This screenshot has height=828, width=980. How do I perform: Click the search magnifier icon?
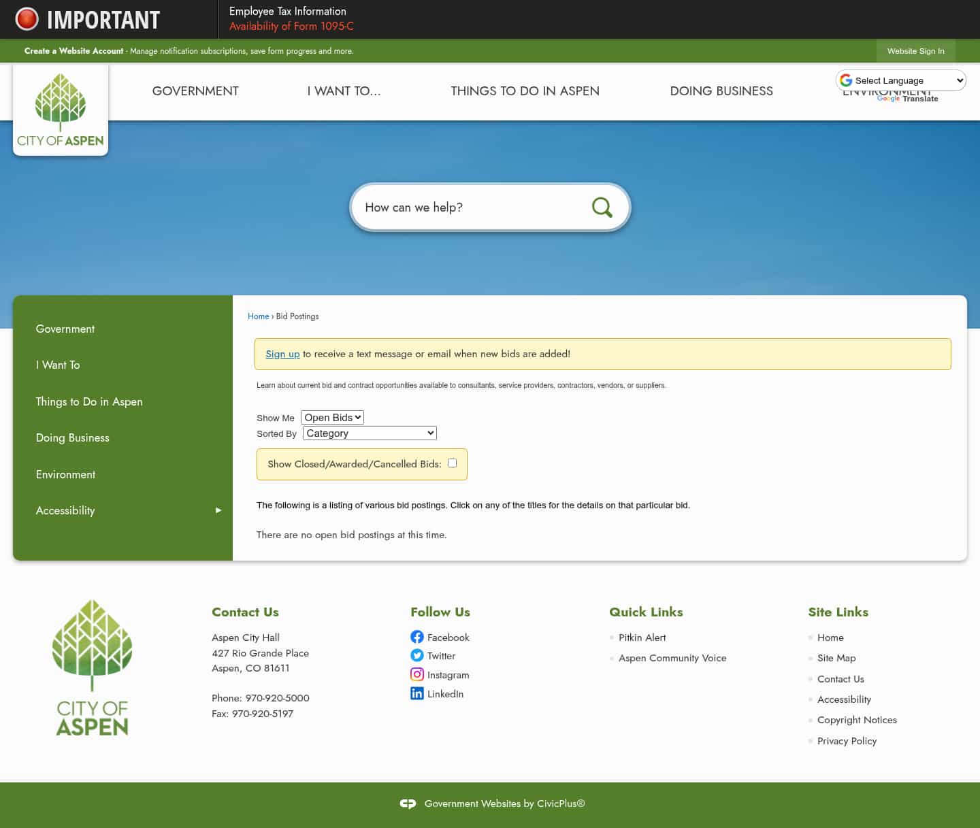click(602, 207)
